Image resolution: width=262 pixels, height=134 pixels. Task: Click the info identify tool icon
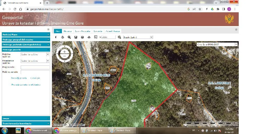click(x=56, y=37)
